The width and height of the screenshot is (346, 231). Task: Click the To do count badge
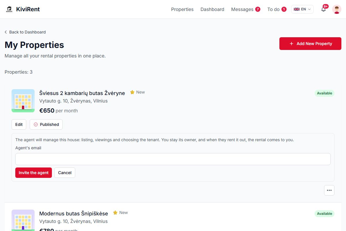click(x=284, y=9)
